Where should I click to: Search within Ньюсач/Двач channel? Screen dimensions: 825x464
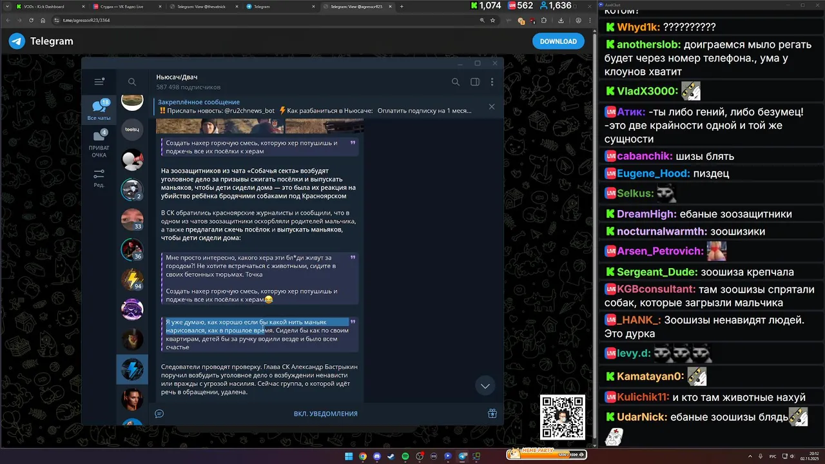point(456,82)
